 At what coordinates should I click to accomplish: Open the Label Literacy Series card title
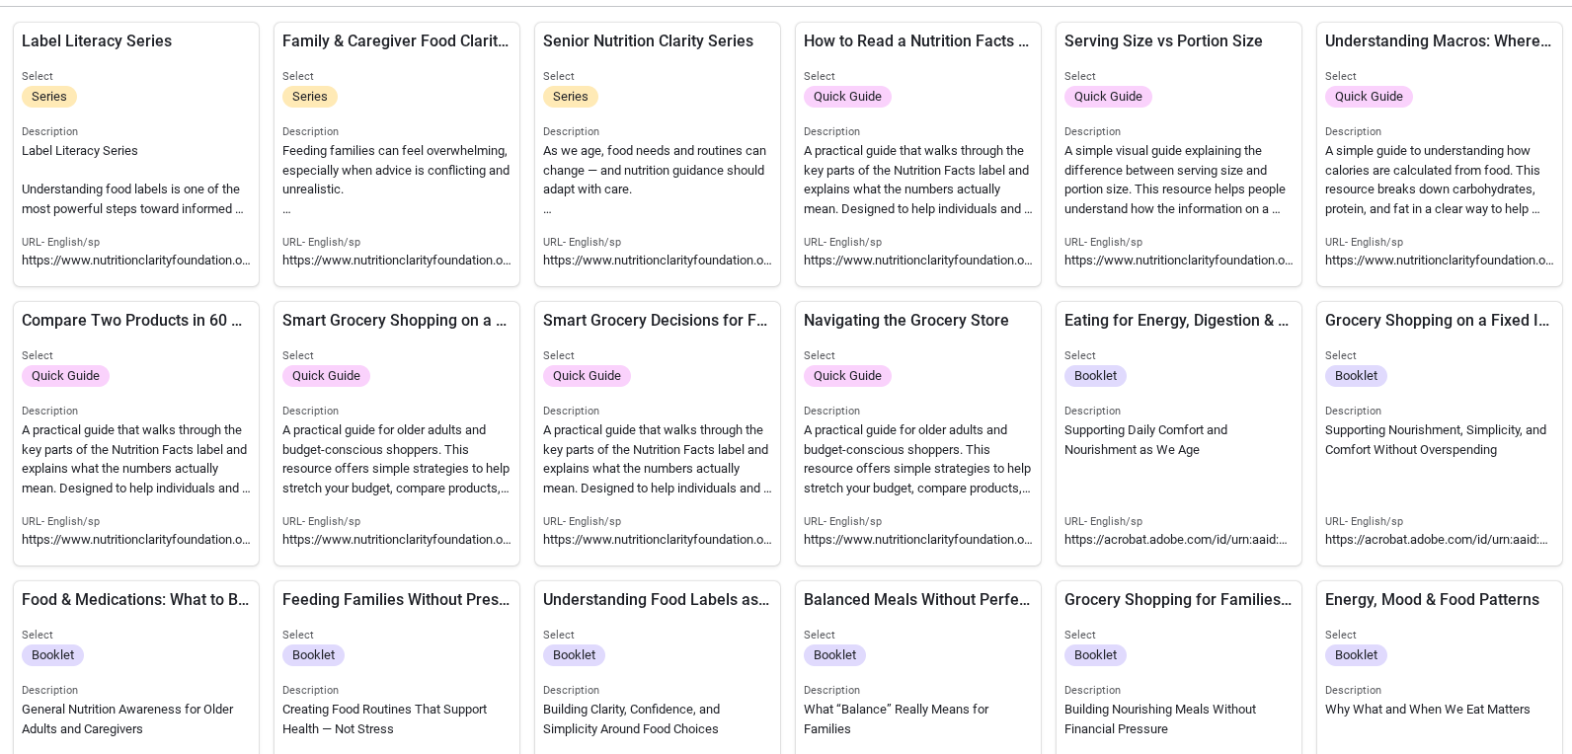[x=97, y=41]
